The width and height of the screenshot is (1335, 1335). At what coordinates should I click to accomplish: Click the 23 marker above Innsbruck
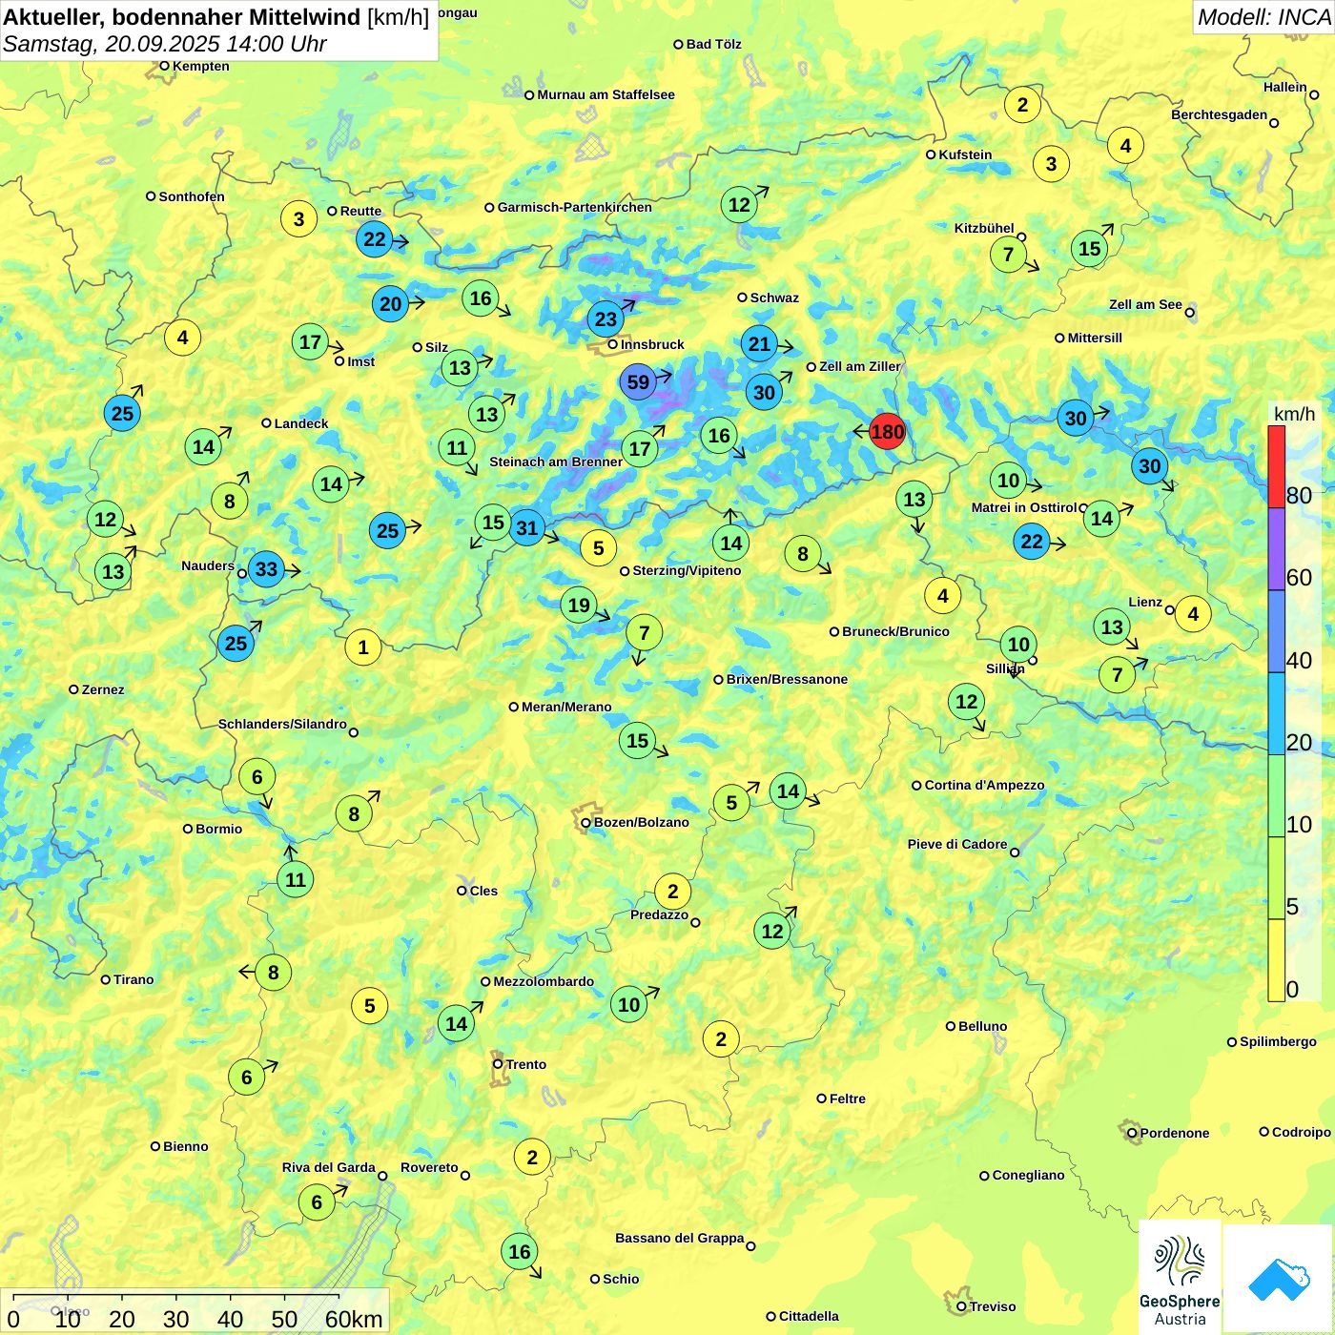[x=606, y=318]
